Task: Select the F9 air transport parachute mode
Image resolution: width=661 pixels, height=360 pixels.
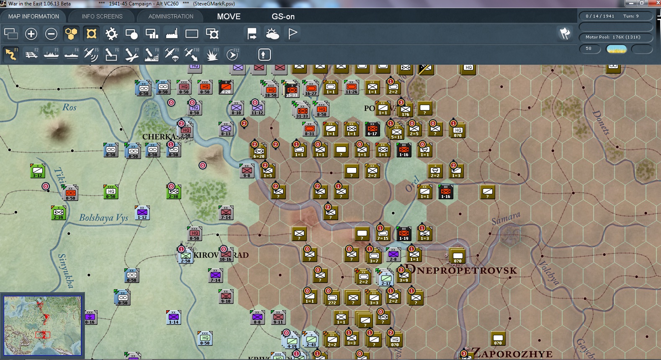Action: tap(172, 54)
